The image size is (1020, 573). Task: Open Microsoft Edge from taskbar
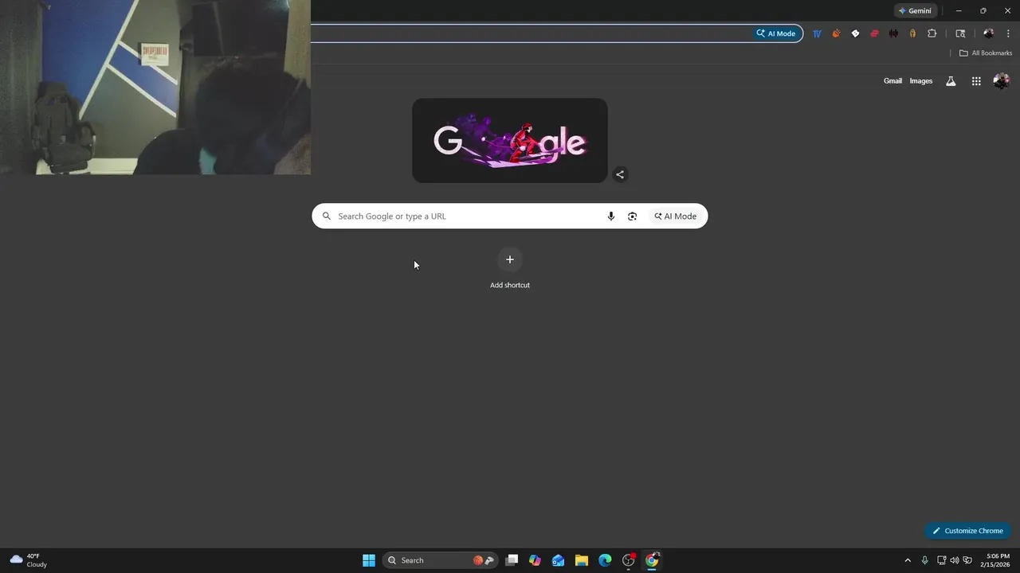pos(605,560)
